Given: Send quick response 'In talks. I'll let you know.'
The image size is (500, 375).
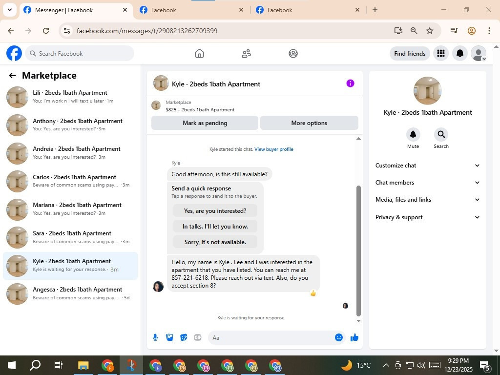Looking at the screenshot, I should pos(215,227).
